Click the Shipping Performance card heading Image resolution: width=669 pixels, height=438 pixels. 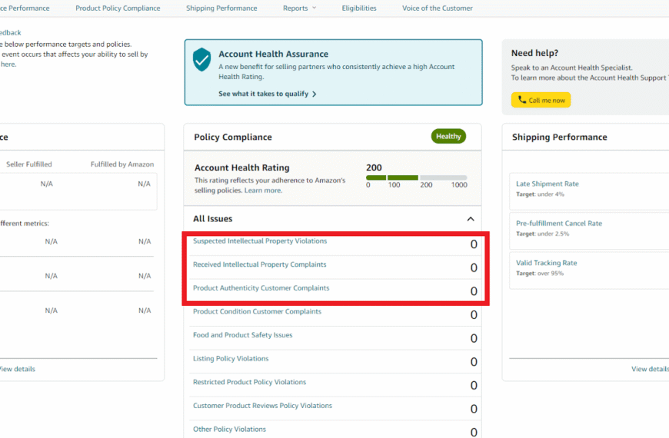pyautogui.click(x=559, y=137)
